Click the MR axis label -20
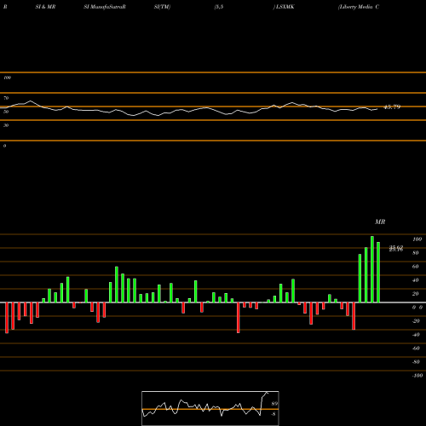Screen dimensions: 426x426 [x=416, y=321]
